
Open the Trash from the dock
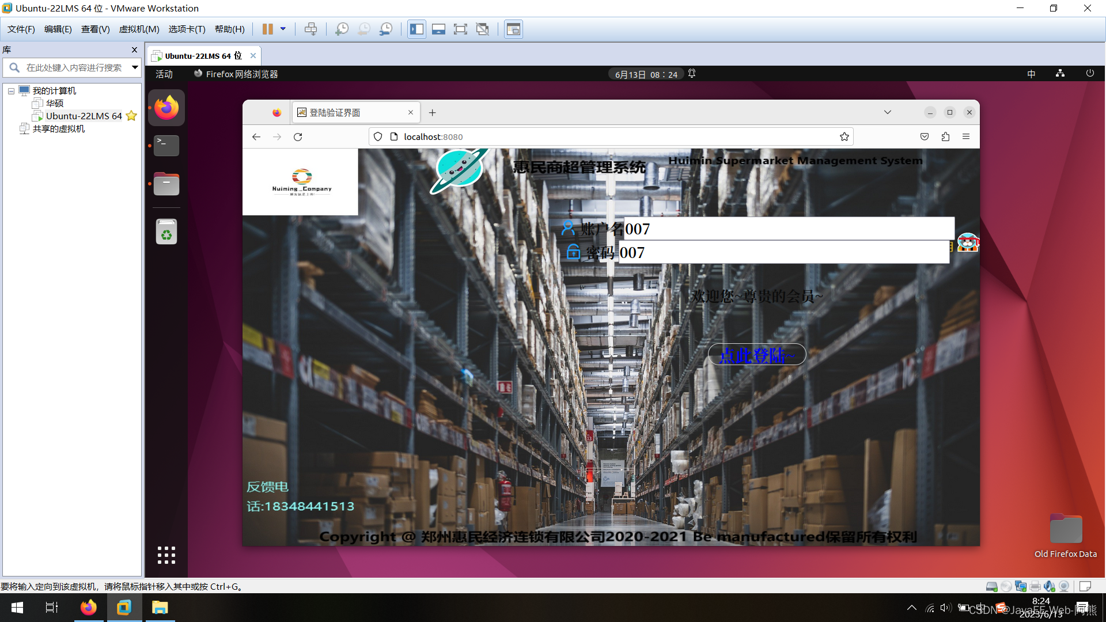[166, 232]
